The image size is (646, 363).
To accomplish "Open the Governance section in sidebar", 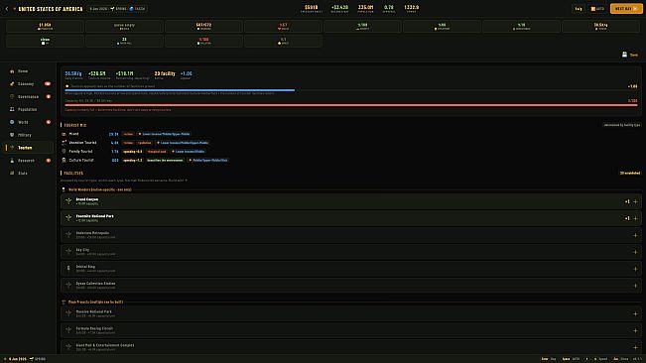I will (x=29, y=97).
